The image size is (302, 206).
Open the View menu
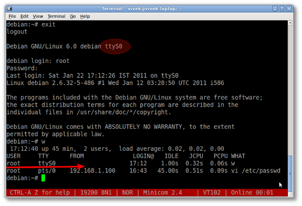38,16
